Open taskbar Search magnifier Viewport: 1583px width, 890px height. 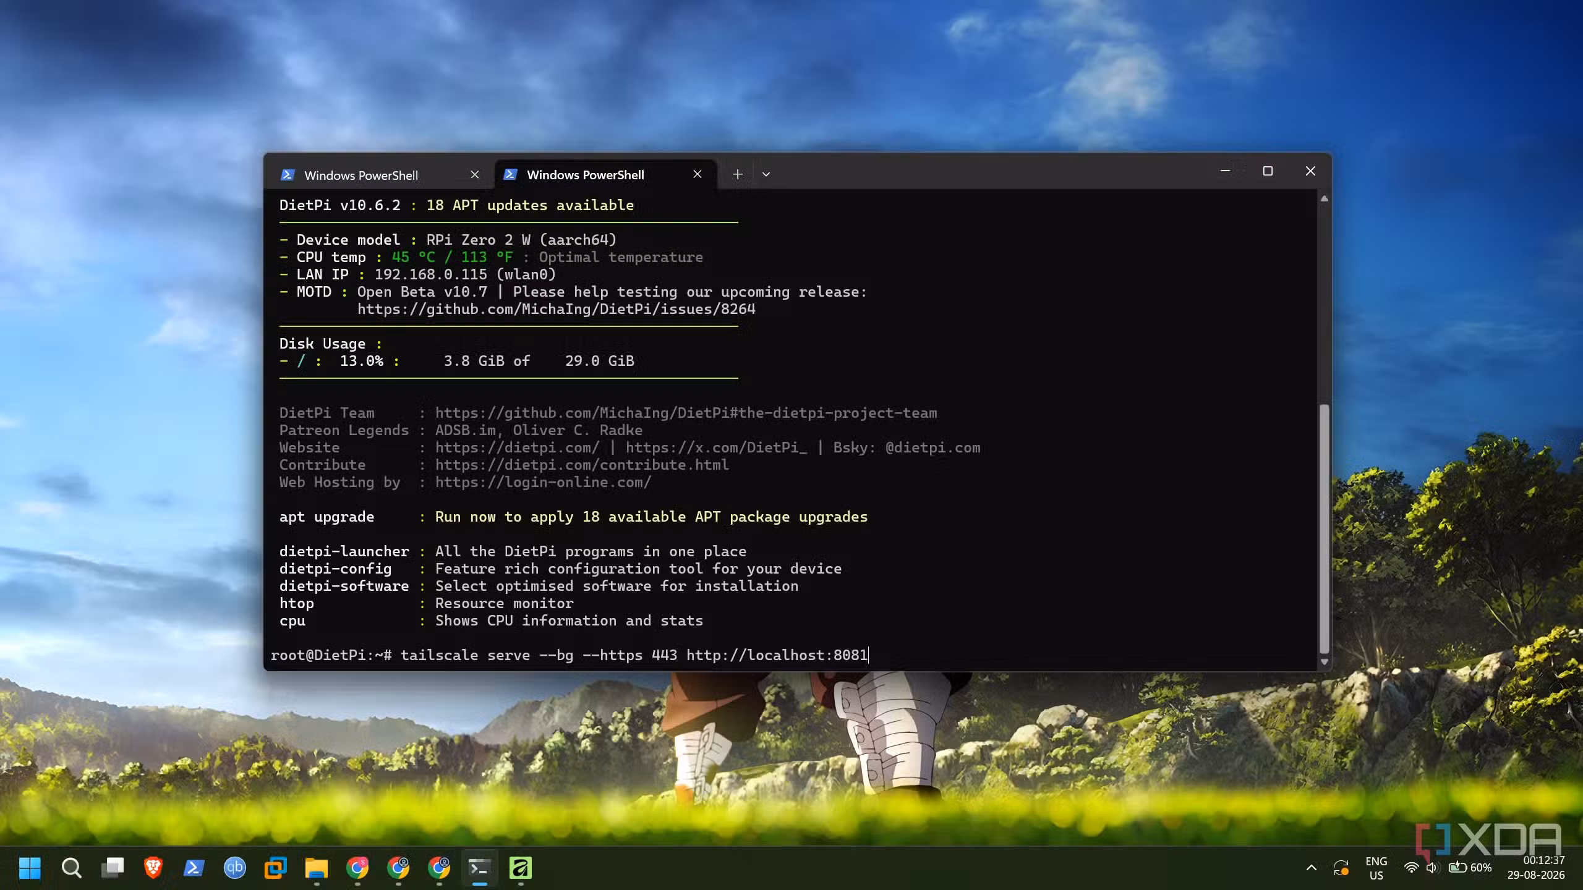tap(71, 868)
